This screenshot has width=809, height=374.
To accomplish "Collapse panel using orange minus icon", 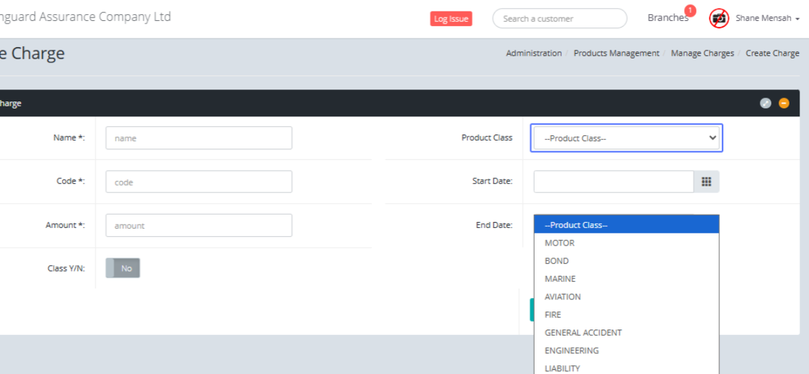I will click(783, 103).
